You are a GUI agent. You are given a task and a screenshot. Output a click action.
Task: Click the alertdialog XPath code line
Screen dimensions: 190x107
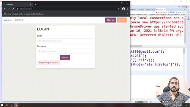pyautogui.click(x=155, y=64)
